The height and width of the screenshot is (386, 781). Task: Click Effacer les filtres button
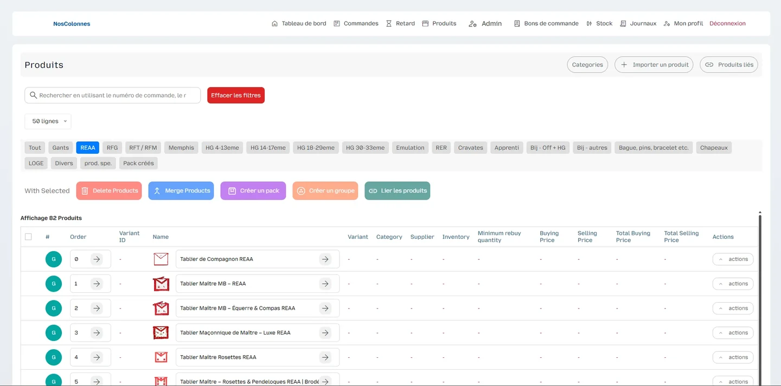coord(236,95)
